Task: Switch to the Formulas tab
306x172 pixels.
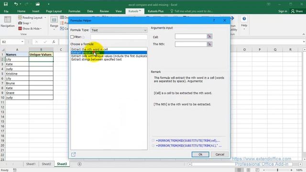Action: 75,11
